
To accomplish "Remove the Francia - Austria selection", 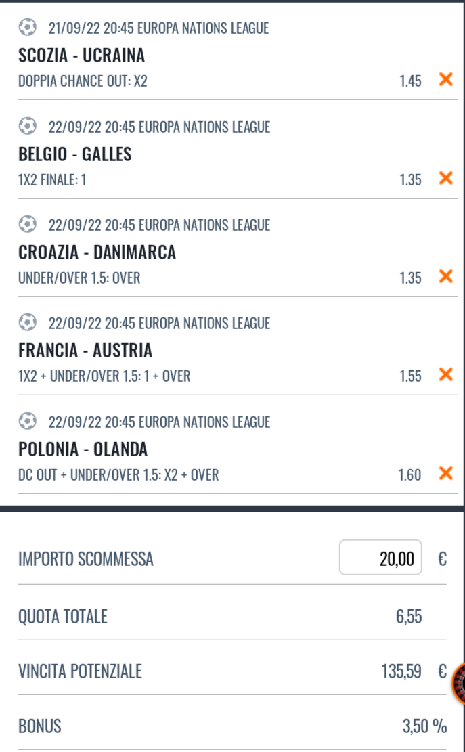I will pos(445,374).
